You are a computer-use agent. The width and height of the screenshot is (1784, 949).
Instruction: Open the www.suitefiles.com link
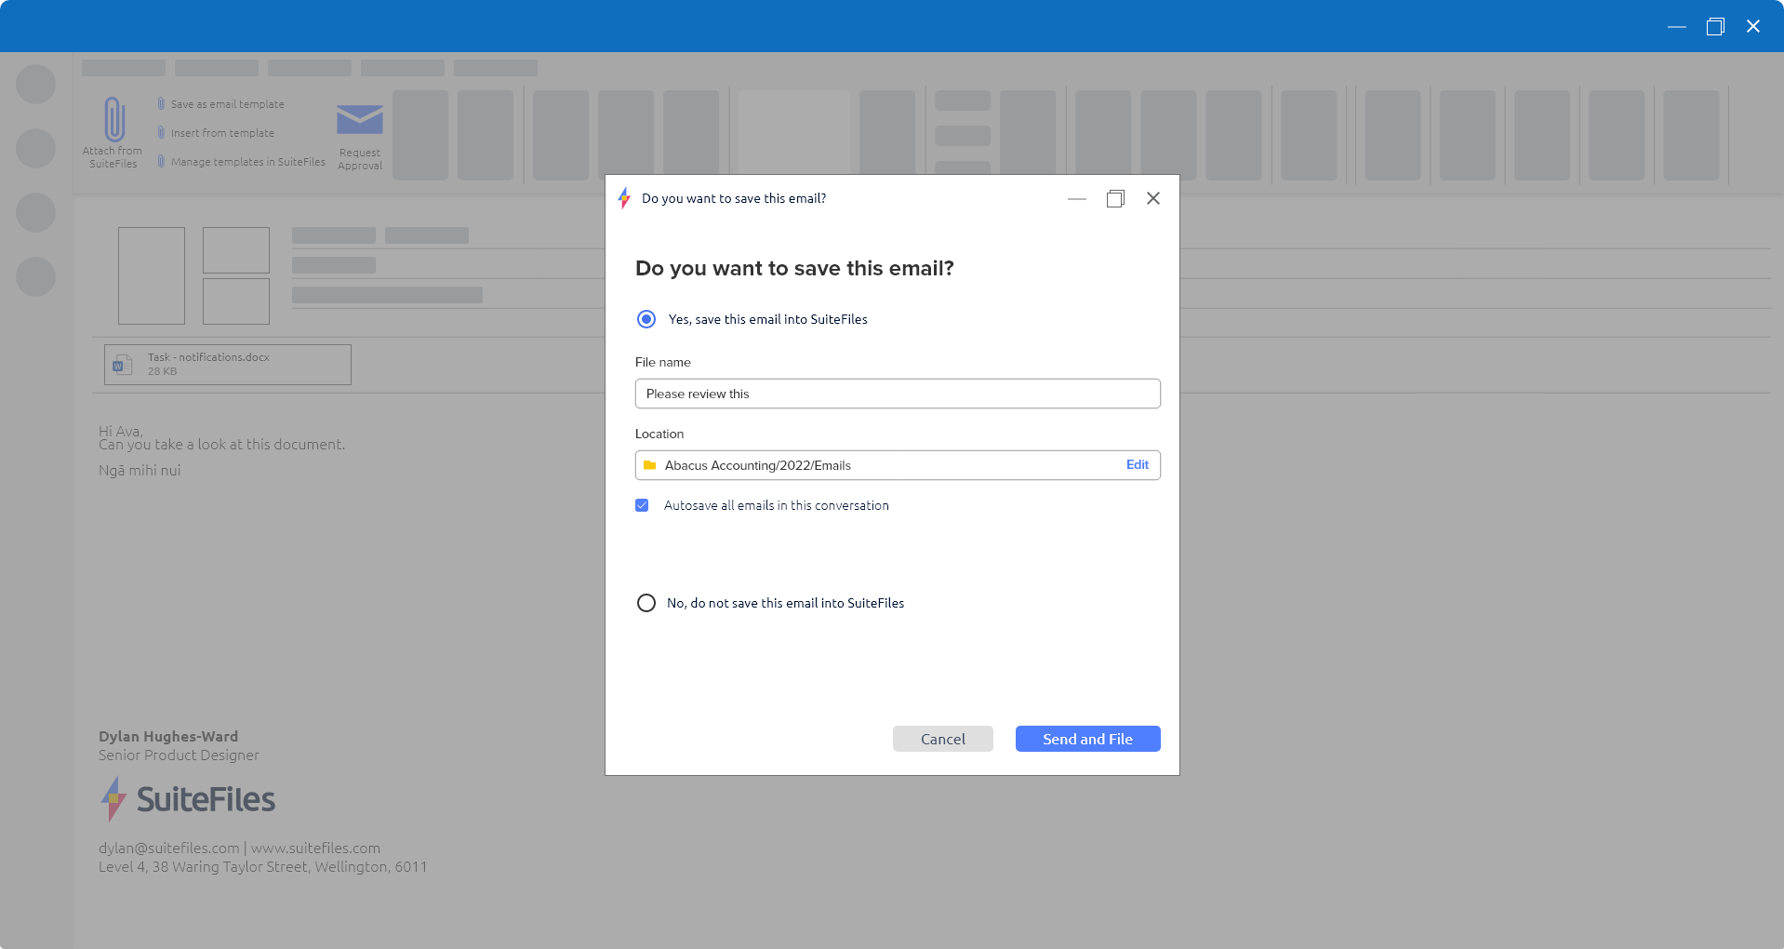pos(316,848)
